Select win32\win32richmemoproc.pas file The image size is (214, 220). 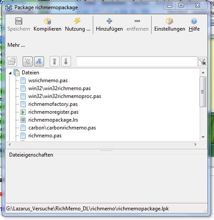click(x=65, y=96)
